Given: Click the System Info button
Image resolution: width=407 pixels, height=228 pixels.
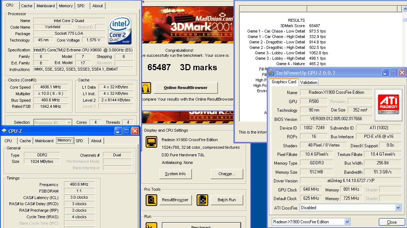Looking at the screenshot, I should tap(175, 174).
